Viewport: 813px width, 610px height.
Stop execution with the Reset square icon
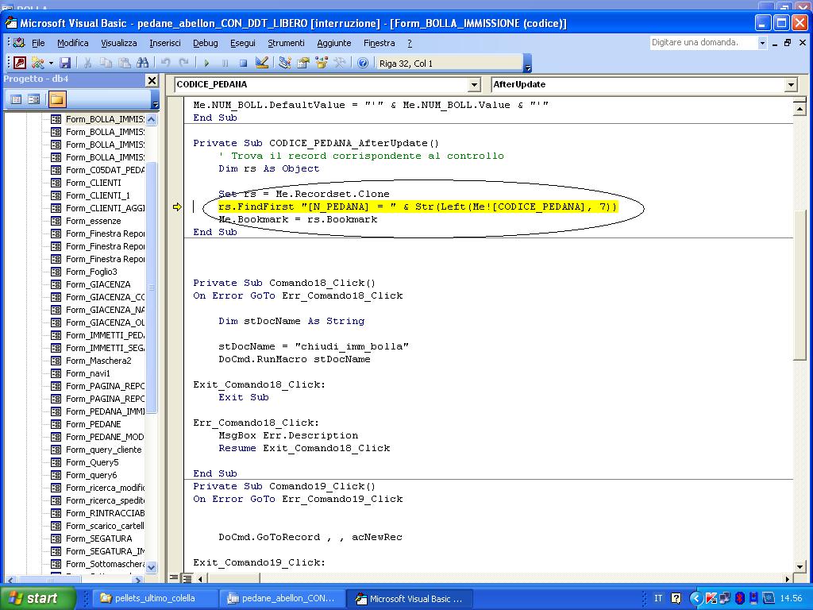click(243, 63)
